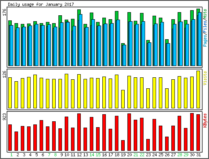Click day label 27 on x-axis
The height and width of the screenshot is (159, 209).
[173, 155]
